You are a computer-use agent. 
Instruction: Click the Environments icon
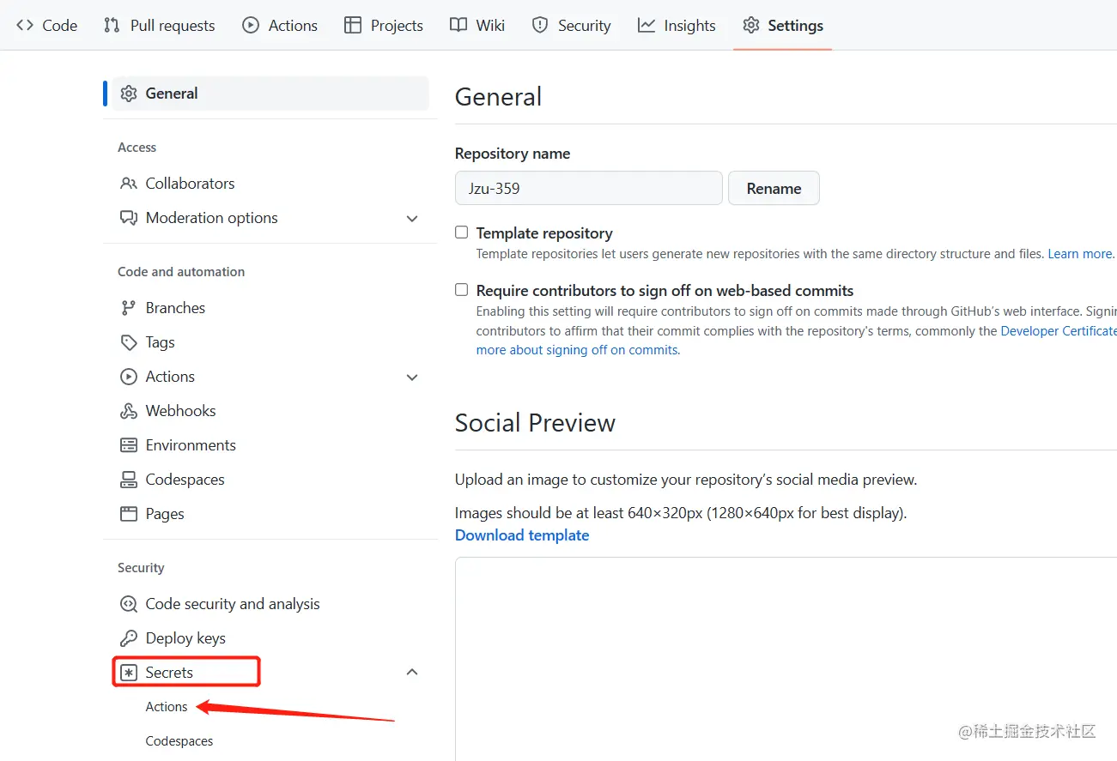129,445
